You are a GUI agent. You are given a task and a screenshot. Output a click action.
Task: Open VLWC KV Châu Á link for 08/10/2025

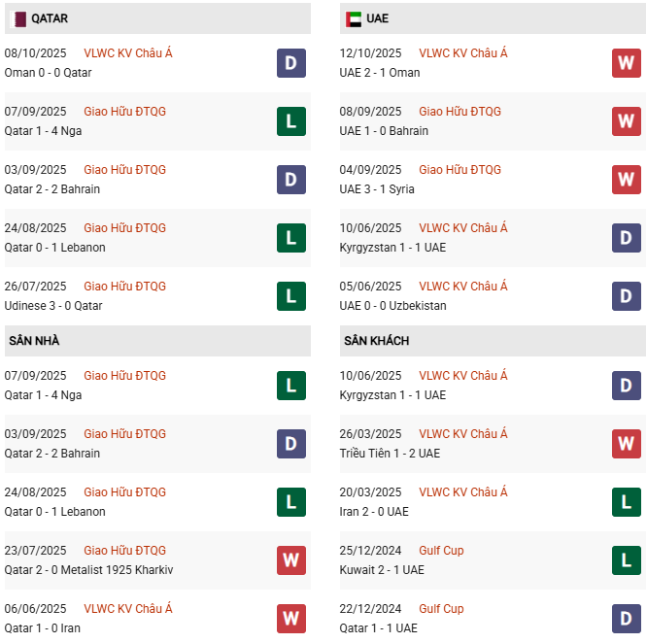coord(128,53)
